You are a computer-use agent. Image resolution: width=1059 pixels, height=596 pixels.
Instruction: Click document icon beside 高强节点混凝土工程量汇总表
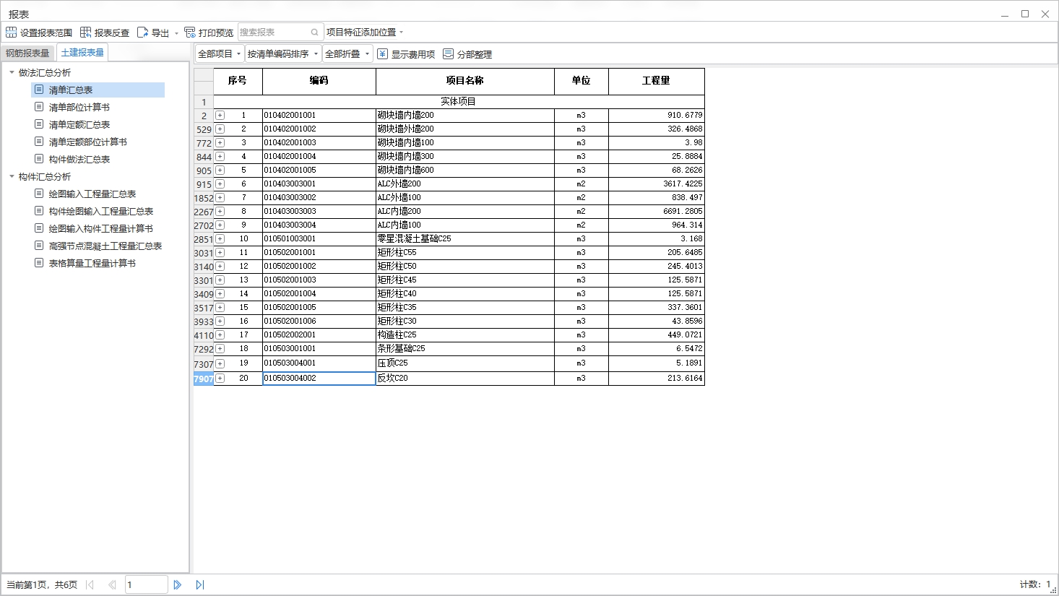coord(39,246)
